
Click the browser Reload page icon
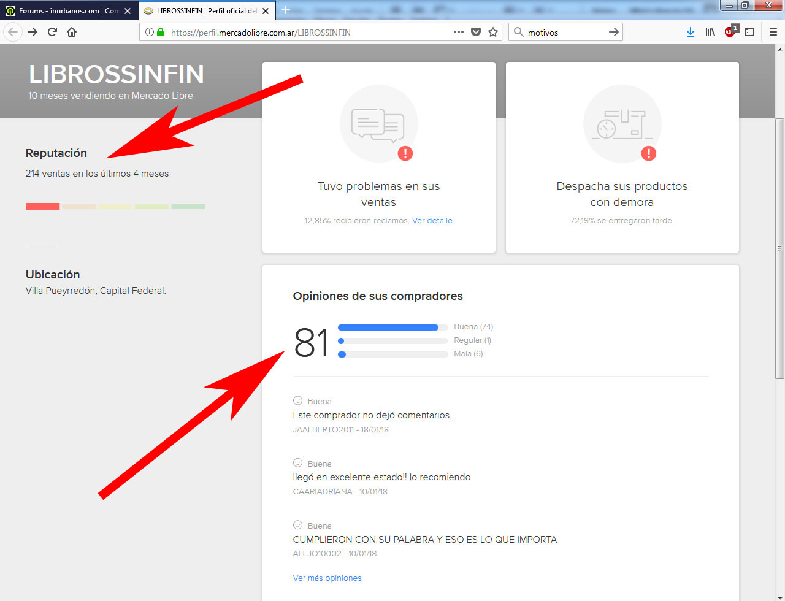(52, 32)
